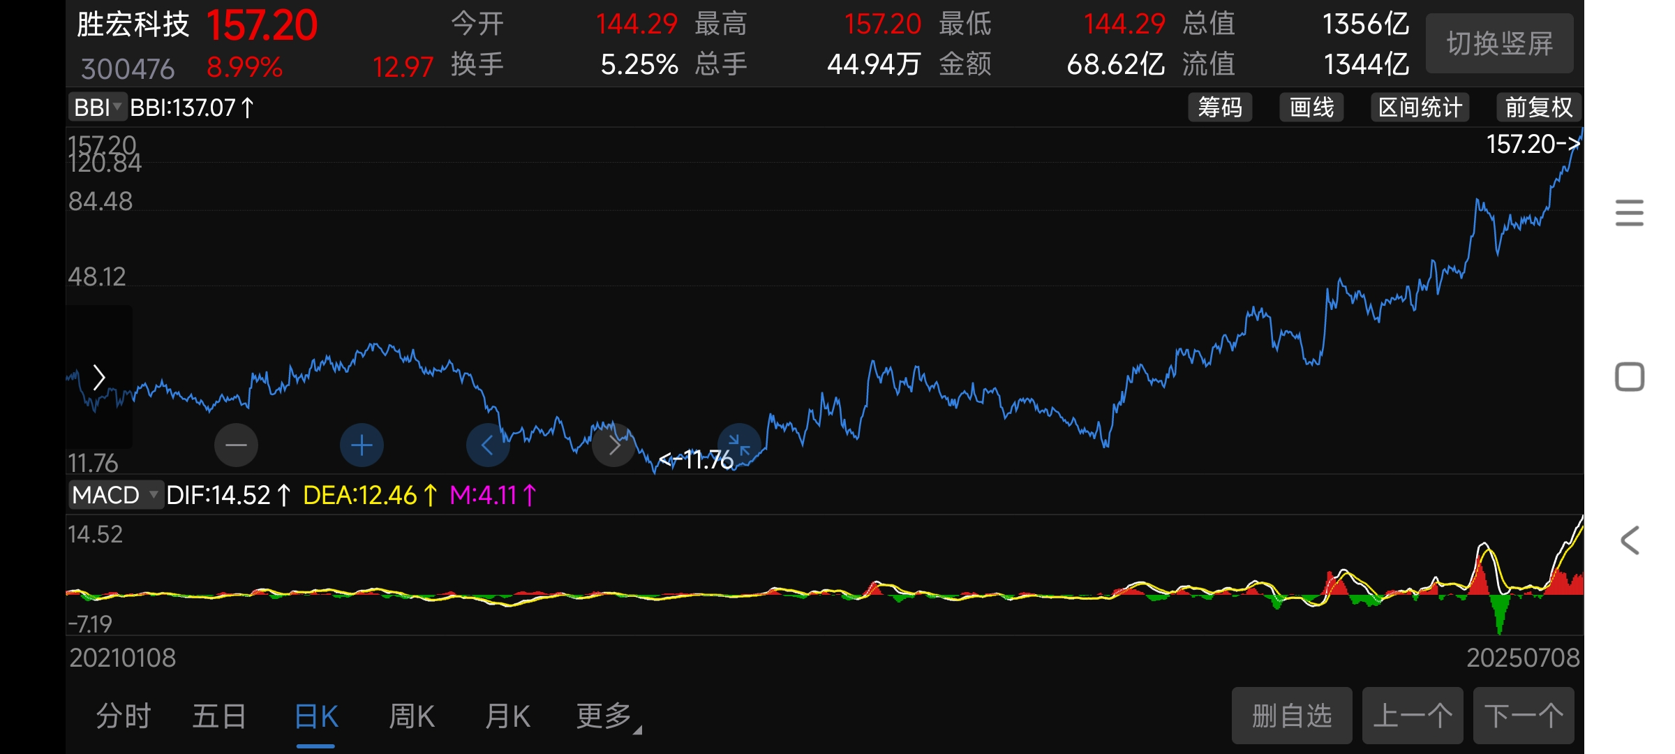Image resolution: width=1675 pixels, height=754 pixels.
Task: Tap the collapse arrows icon on chart
Action: click(x=738, y=445)
